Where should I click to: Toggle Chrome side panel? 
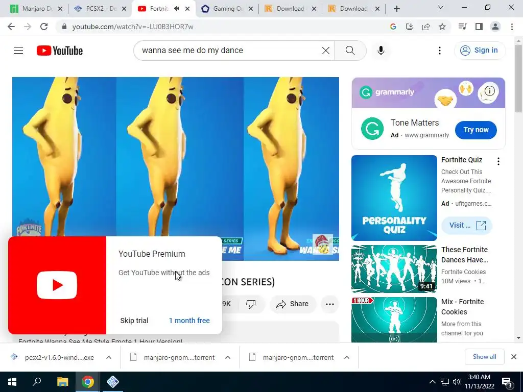(x=479, y=27)
